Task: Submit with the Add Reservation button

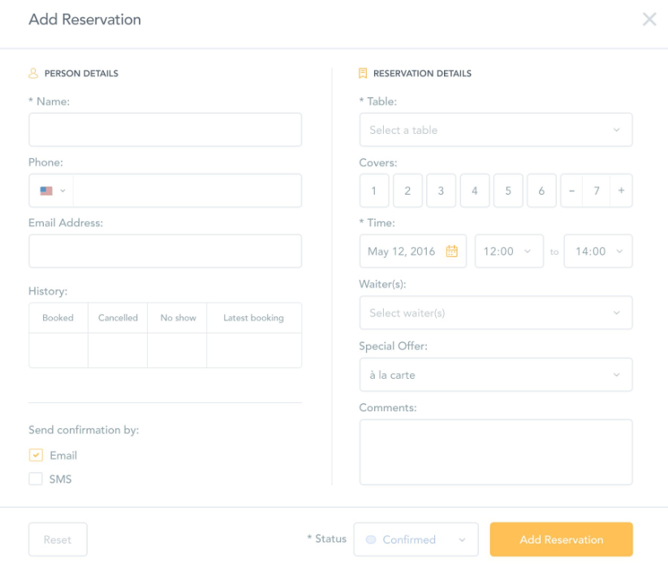Action: tap(561, 539)
